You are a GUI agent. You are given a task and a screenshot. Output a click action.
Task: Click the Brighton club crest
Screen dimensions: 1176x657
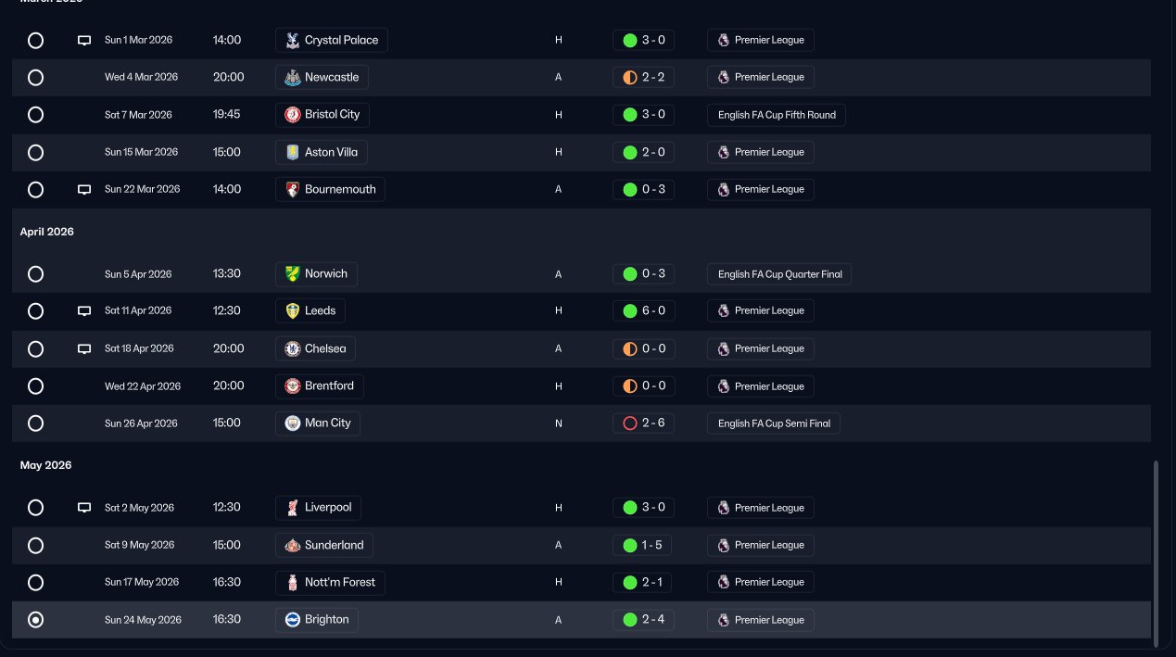coord(293,619)
